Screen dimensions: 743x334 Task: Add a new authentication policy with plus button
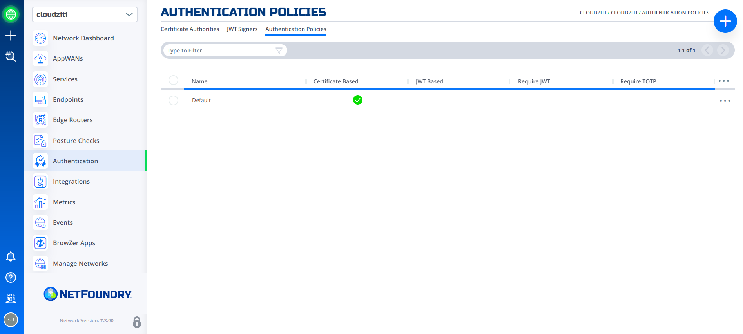click(725, 21)
